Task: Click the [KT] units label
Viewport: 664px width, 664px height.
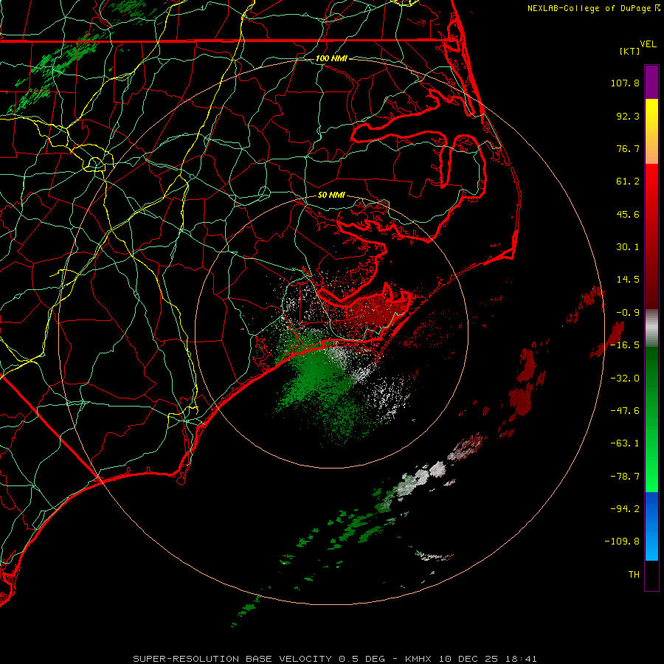Action: pyautogui.click(x=630, y=51)
